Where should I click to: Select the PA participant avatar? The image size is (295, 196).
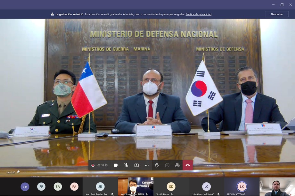[x=74, y=187]
